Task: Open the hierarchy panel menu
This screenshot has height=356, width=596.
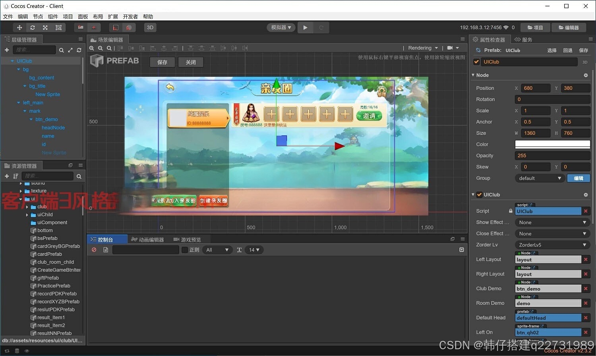Action: tap(81, 39)
